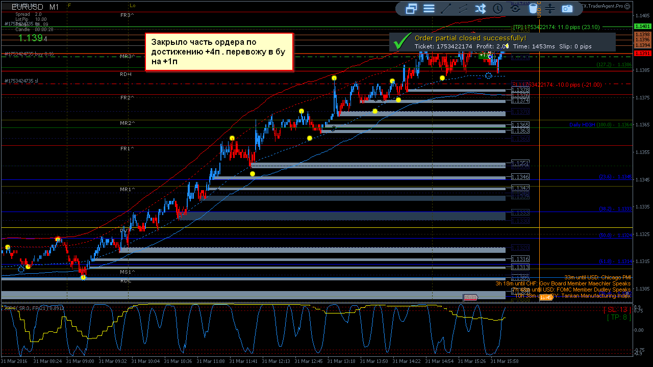Click the green [ TP: 8 ] indicator label
The width and height of the screenshot is (653, 367).
(x=619, y=317)
